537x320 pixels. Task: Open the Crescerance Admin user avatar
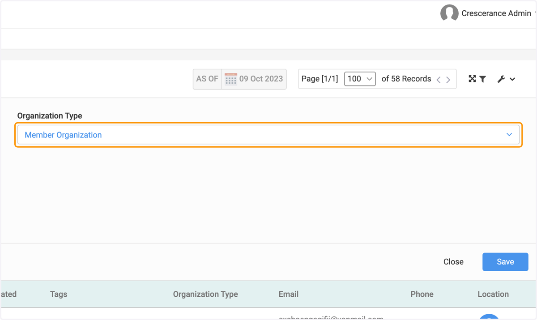449,13
